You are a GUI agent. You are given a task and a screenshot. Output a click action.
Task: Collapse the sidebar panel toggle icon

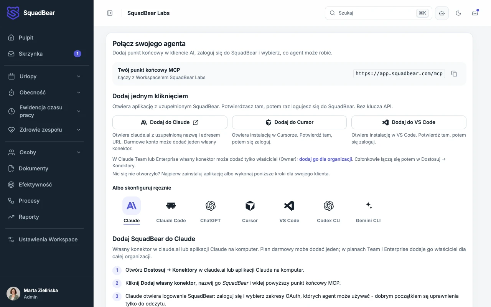[110, 13]
